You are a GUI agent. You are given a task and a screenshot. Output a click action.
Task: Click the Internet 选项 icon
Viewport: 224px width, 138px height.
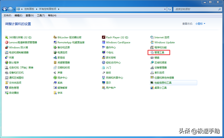click(x=152, y=37)
